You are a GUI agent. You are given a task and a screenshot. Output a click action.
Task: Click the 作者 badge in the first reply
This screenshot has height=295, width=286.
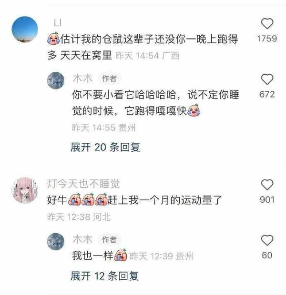coord(109,79)
